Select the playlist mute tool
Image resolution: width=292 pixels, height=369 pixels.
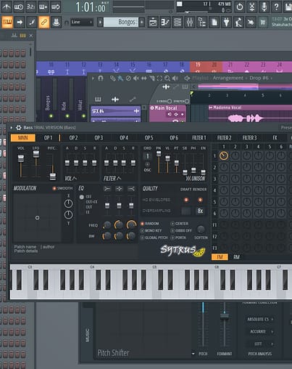pos(136,78)
